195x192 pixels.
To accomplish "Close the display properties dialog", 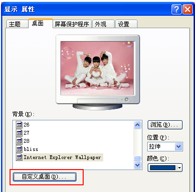I will [187, 10].
